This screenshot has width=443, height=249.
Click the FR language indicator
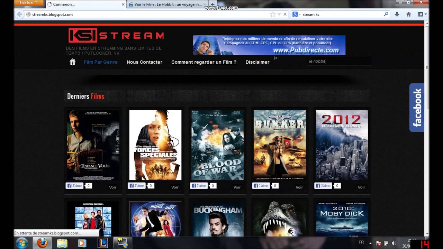pos(361,242)
